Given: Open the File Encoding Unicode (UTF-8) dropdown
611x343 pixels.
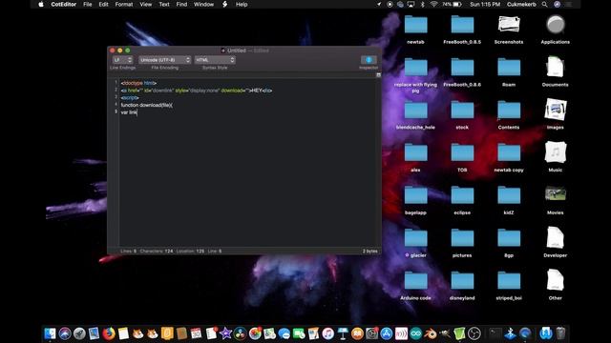Looking at the screenshot, I should (x=165, y=60).
